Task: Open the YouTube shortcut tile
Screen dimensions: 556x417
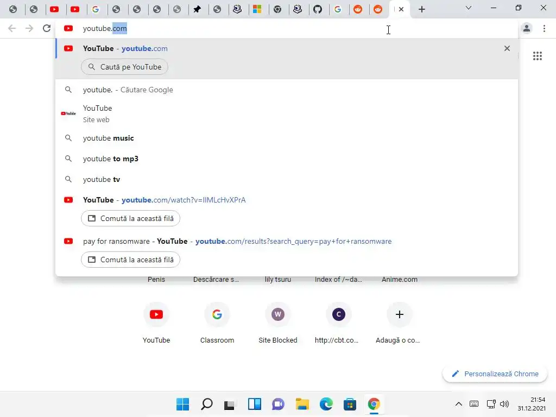Action: pos(156,324)
